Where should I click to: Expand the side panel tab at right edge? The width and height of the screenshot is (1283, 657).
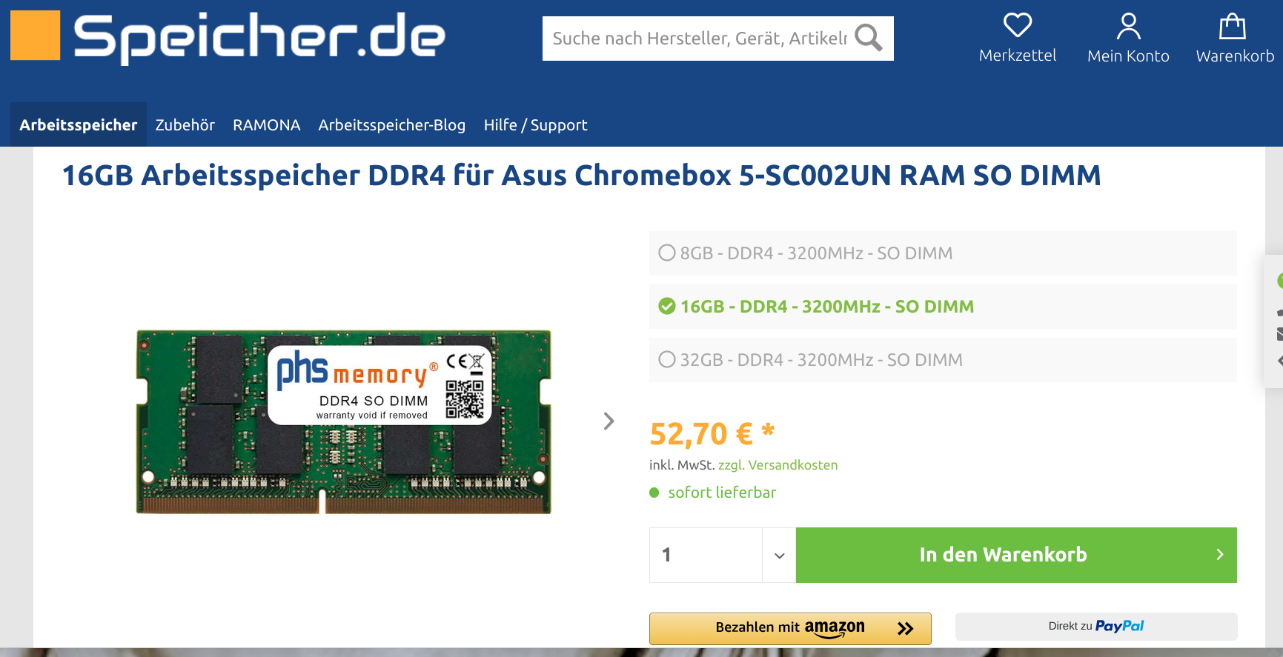pyautogui.click(x=1274, y=321)
